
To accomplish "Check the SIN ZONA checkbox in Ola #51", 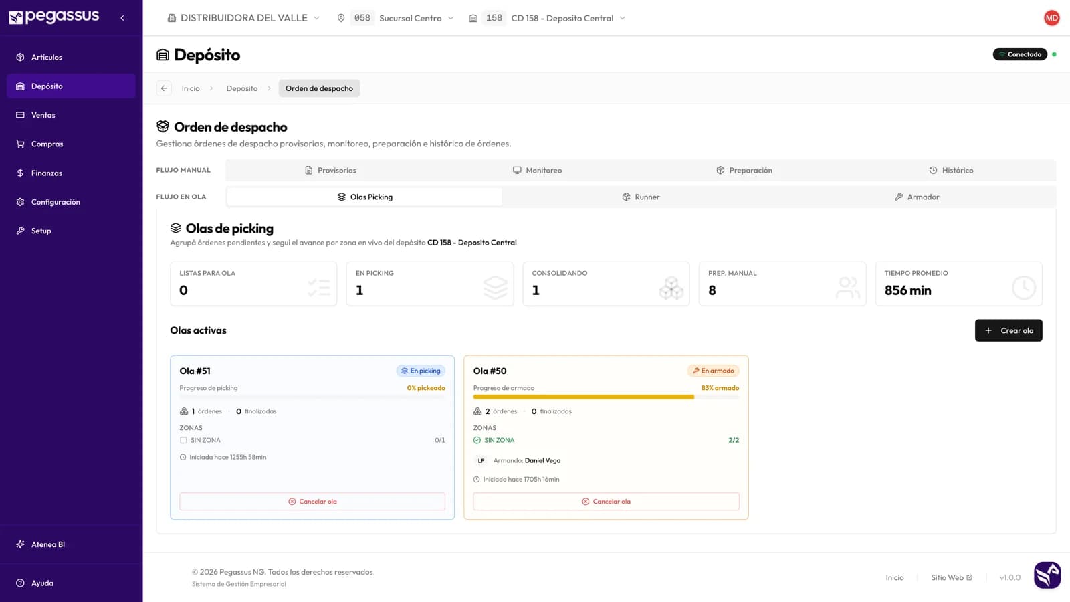I will point(183,440).
